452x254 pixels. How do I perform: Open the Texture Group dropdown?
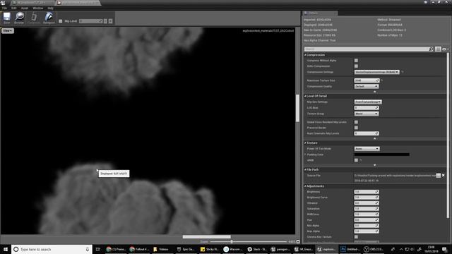point(367,114)
